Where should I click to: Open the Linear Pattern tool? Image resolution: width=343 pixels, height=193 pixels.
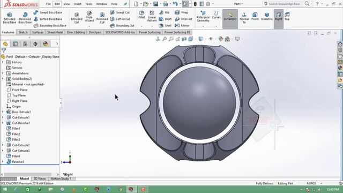coord(152,16)
